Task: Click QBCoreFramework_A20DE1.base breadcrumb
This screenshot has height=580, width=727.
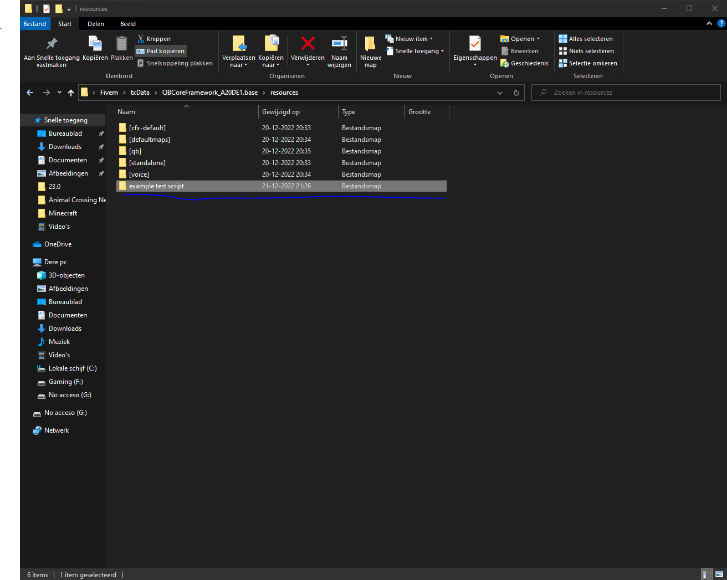Action: click(x=210, y=93)
